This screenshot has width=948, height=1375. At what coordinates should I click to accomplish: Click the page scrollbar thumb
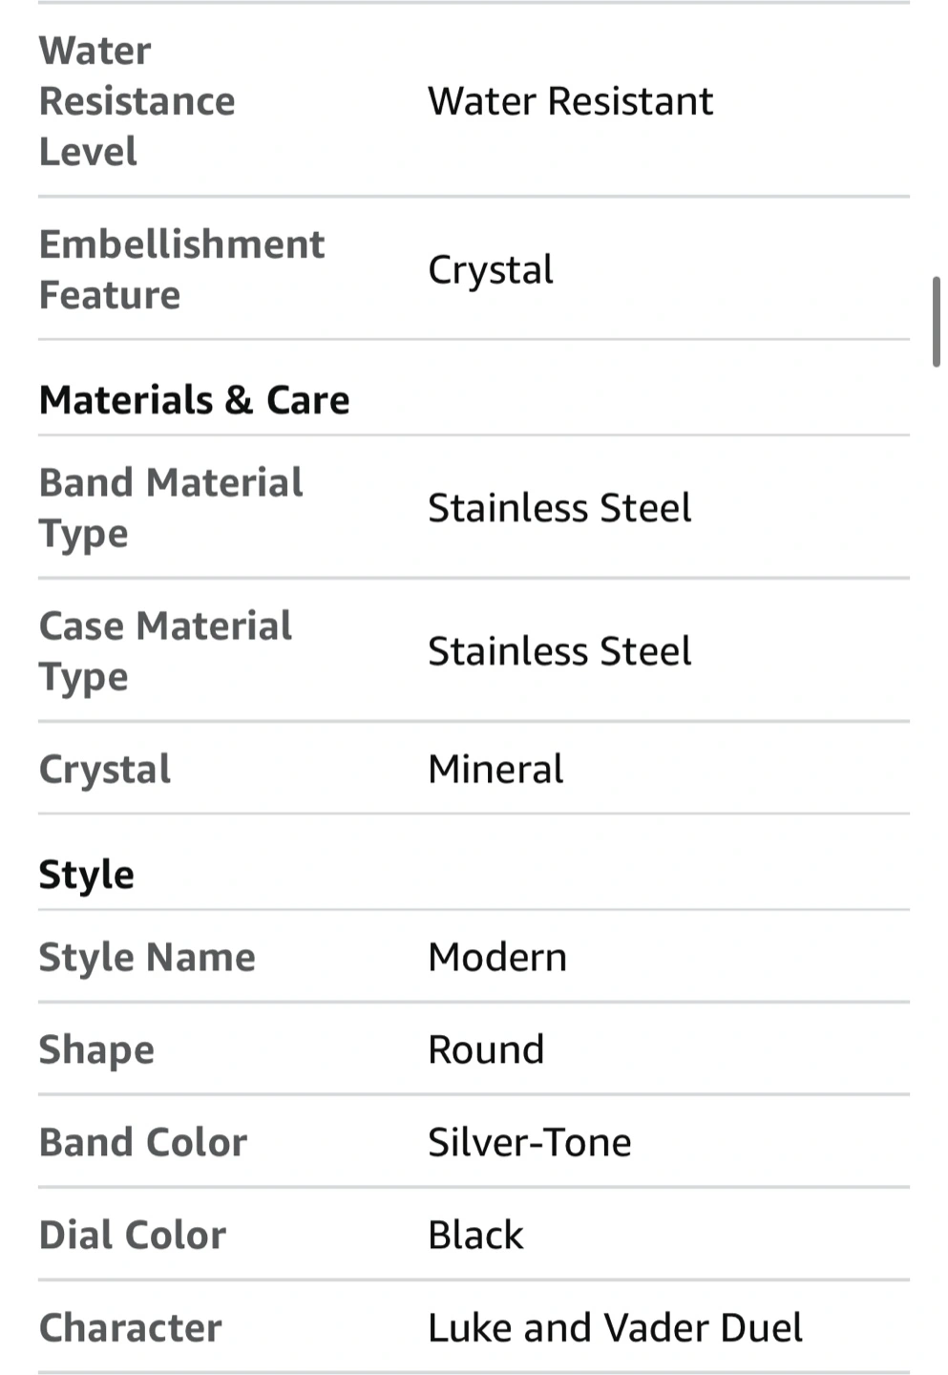[x=937, y=322]
